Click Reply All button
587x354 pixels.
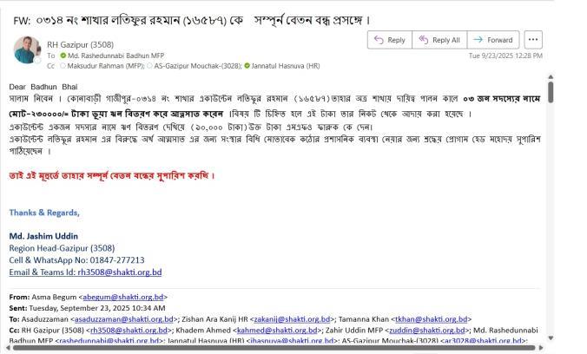click(439, 40)
